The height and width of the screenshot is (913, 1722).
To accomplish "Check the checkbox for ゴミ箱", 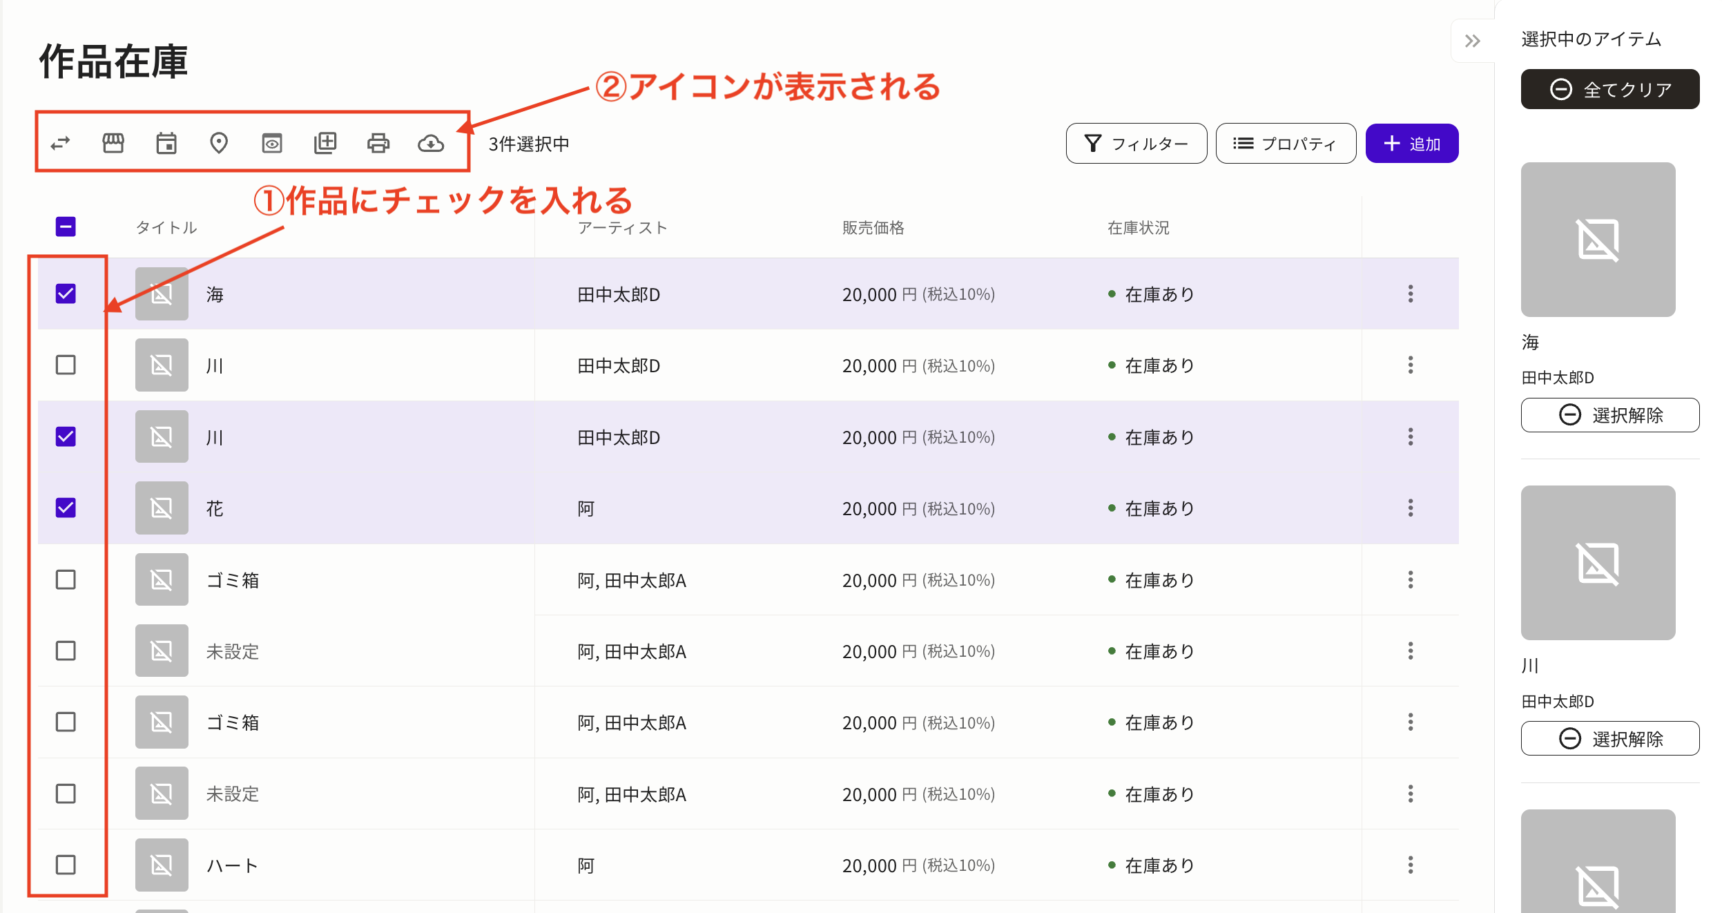I will [65, 580].
